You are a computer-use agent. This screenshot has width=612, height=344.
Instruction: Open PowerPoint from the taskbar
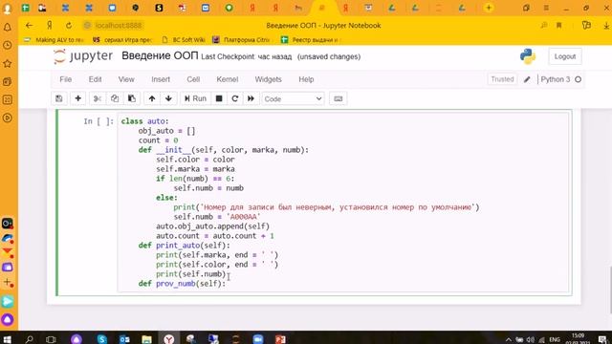point(280,339)
